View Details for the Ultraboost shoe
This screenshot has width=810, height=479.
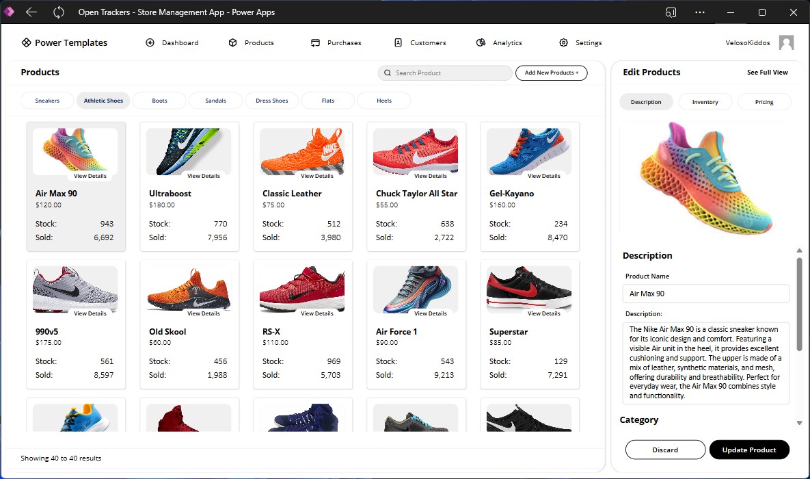[204, 176]
